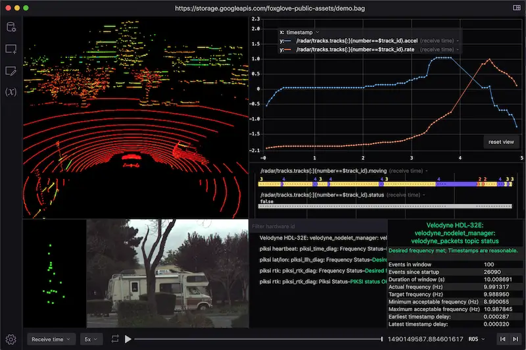
Task: Open receive time dropdown for .status path
Action: [x=406, y=195]
